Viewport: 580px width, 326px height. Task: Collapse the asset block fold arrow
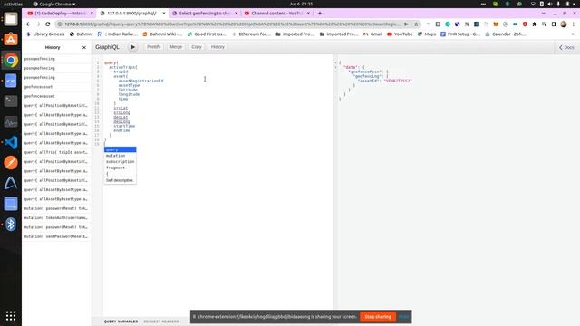coord(101,76)
